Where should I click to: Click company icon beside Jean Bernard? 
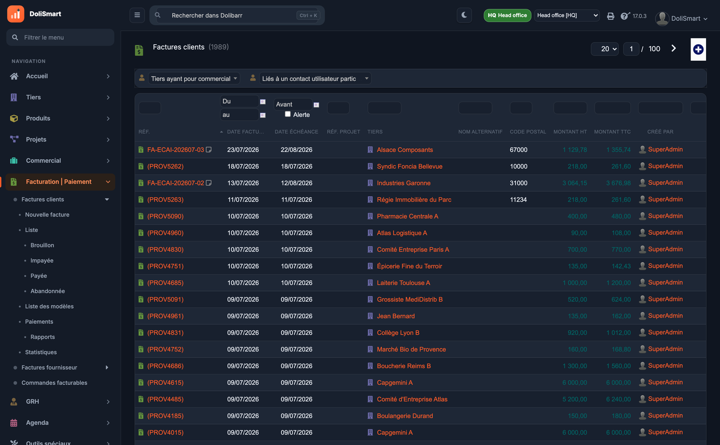pos(370,316)
